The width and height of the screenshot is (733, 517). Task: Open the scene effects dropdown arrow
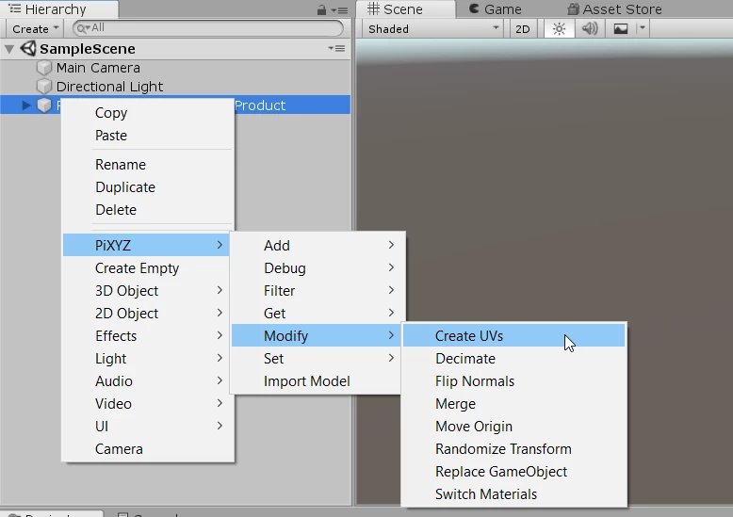642,28
